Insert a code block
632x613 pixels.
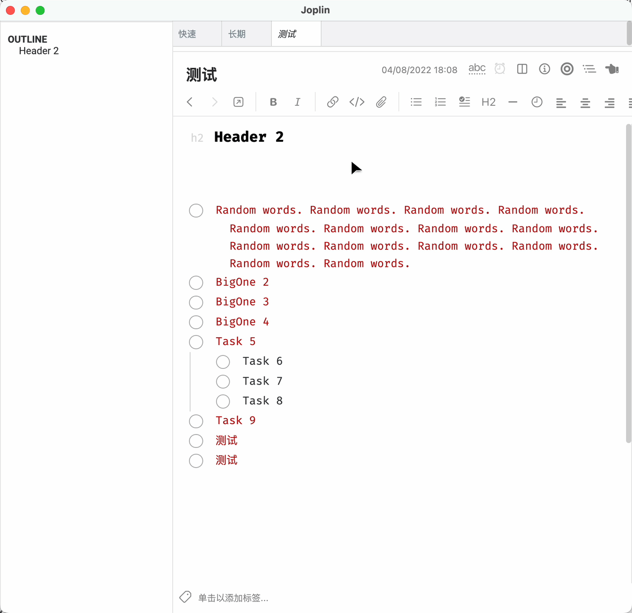click(x=357, y=102)
